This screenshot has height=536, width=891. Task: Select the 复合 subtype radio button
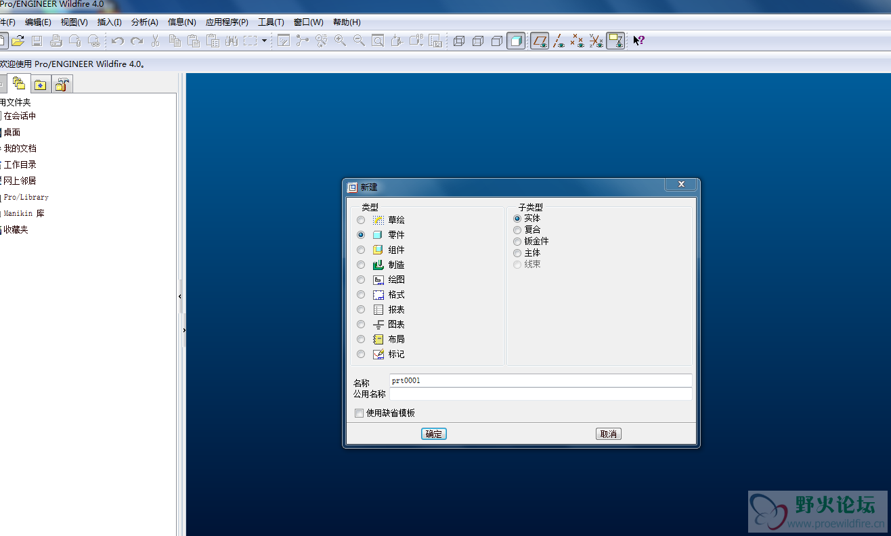[517, 230]
